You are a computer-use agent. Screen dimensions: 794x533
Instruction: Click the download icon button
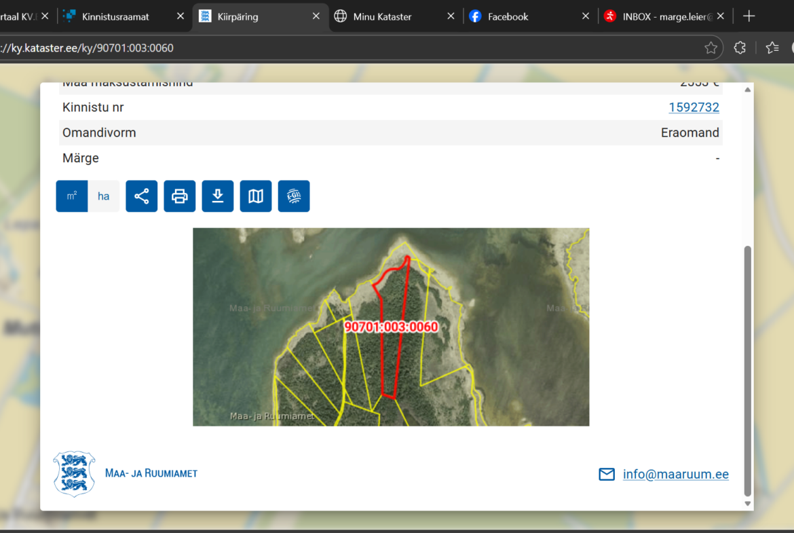pos(217,196)
